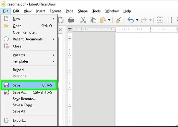Click the vertical ruler beside the page
This screenshot has width=178, height=127.
[70, 79]
